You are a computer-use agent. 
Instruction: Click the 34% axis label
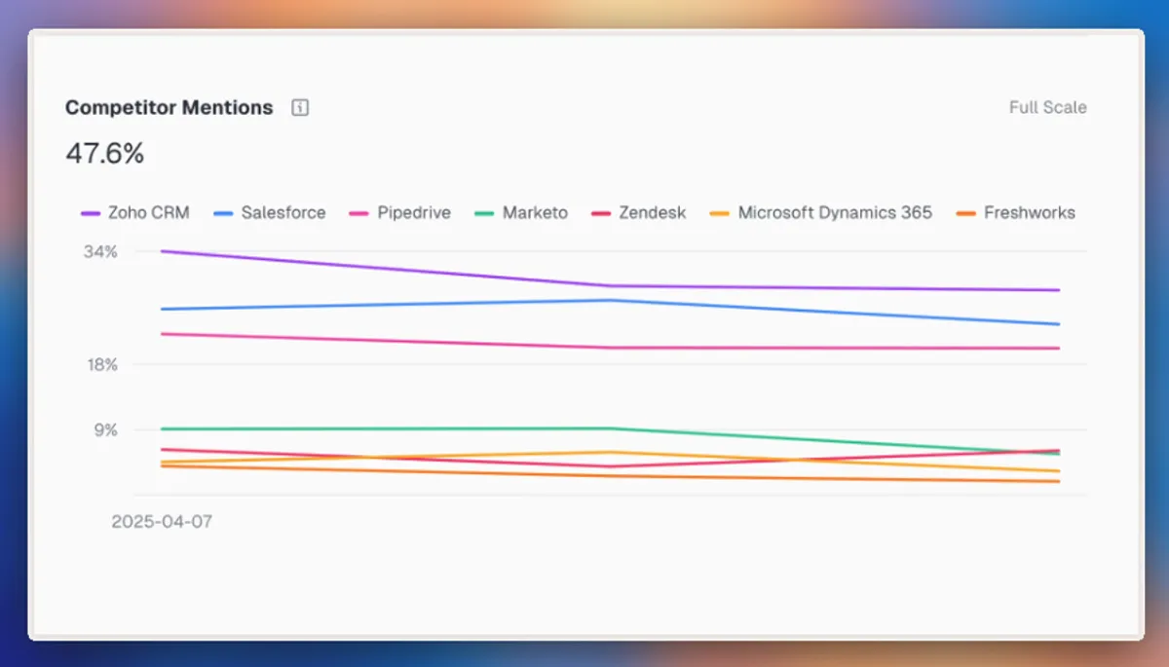[99, 251]
